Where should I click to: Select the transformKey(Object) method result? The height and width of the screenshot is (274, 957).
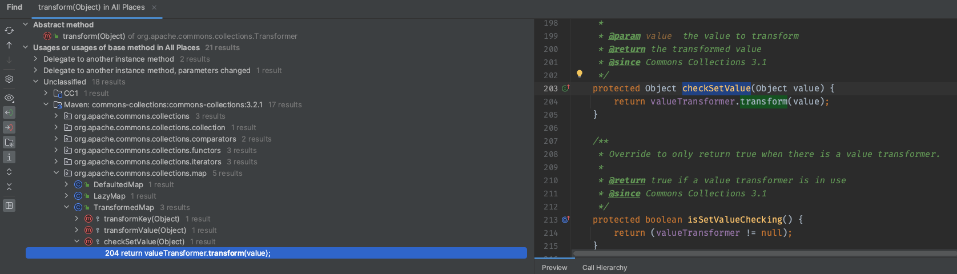pos(142,219)
